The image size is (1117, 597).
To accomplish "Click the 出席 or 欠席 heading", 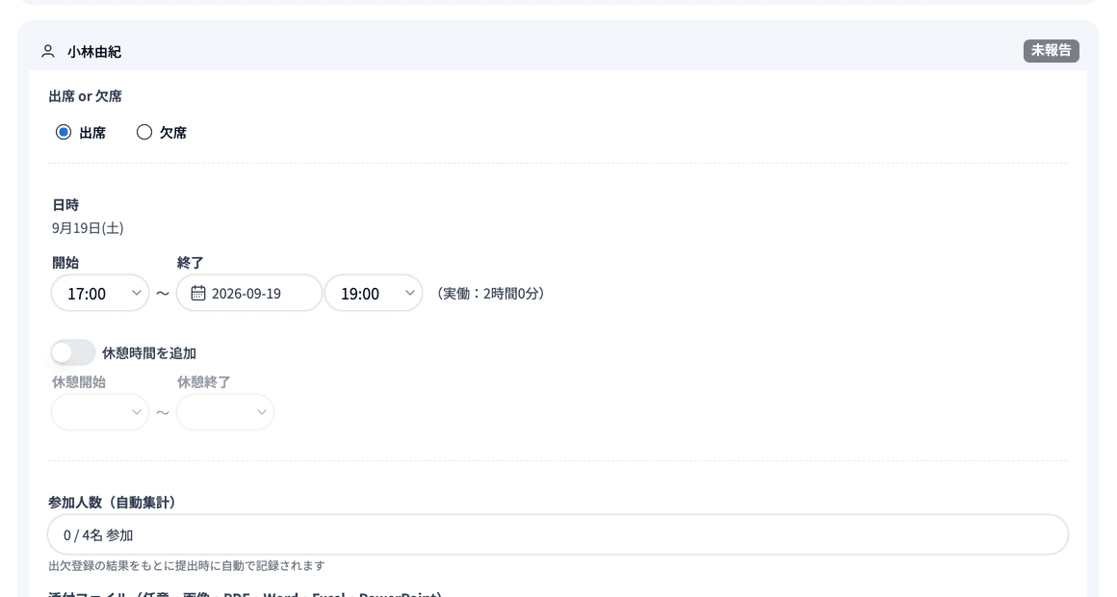I will [85, 96].
